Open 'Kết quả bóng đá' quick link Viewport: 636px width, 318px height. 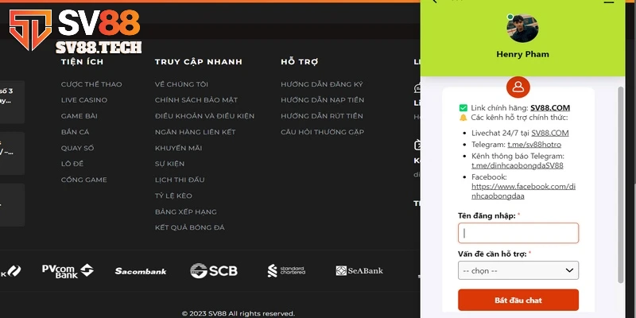(189, 228)
